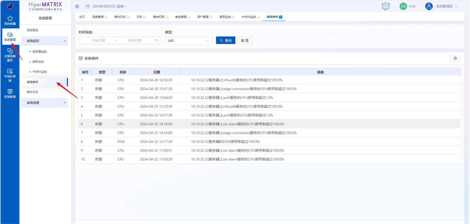The width and height of the screenshot is (470, 224).
Task: Open the 类型 dropdown showing 全部
Action: [188, 41]
